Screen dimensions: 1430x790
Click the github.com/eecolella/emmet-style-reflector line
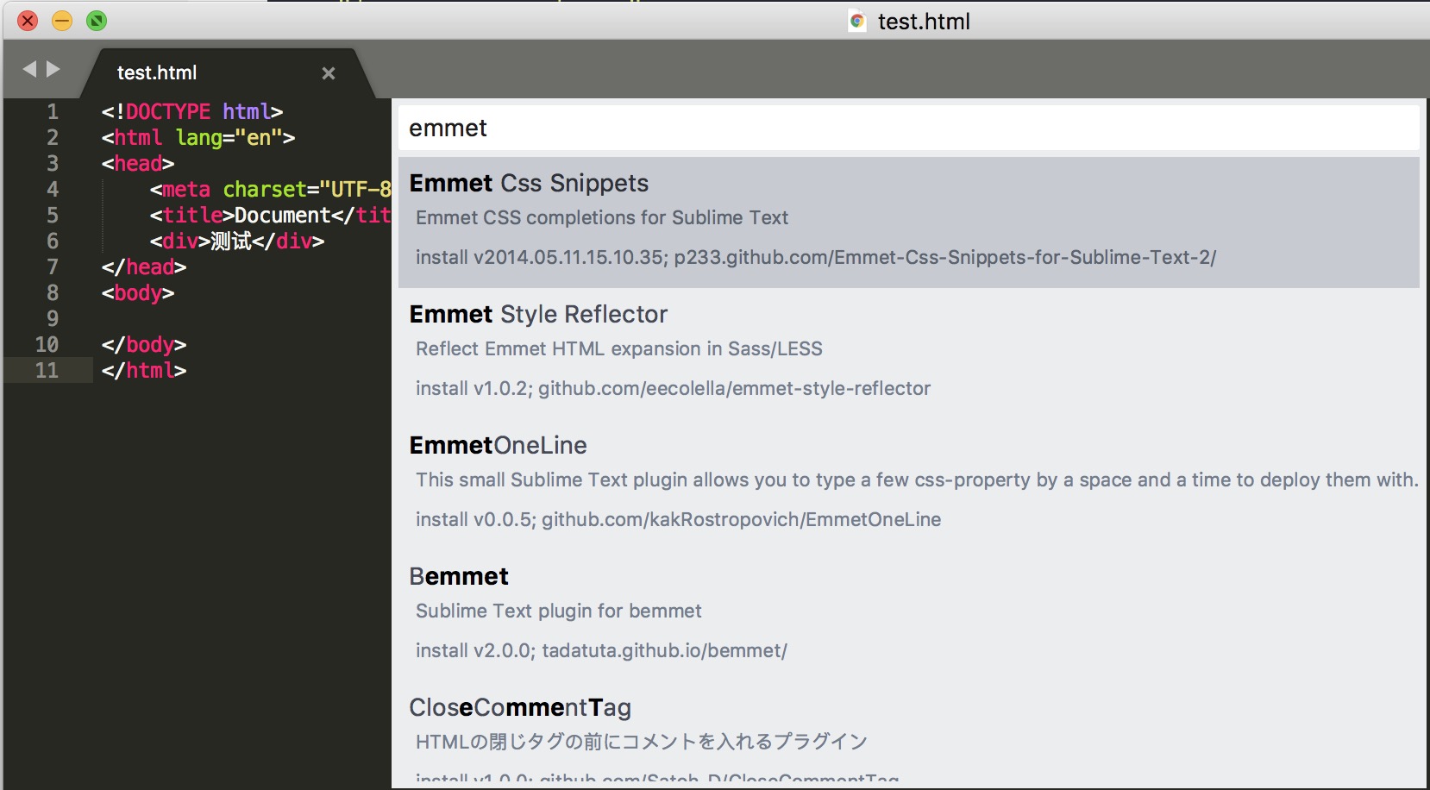[673, 388]
